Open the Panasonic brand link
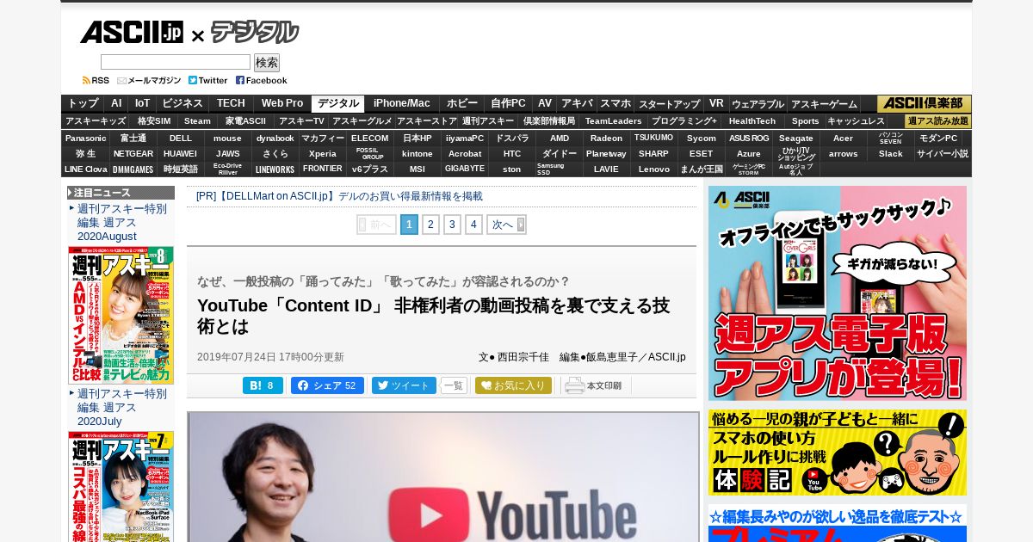 click(86, 138)
